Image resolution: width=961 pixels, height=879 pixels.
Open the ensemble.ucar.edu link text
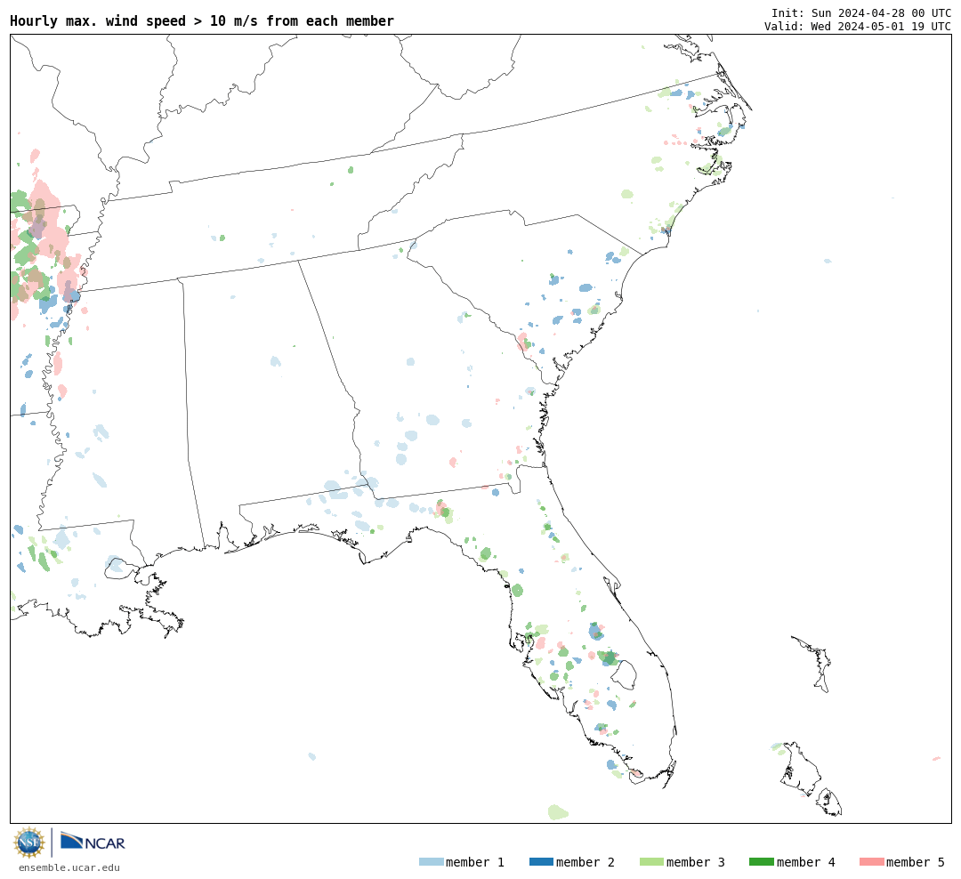coord(69,867)
